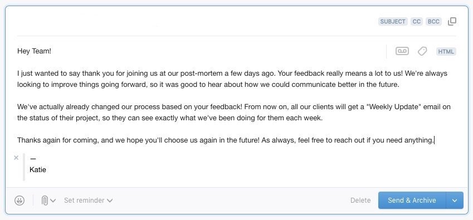Toggle the CC field

[417, 21]
